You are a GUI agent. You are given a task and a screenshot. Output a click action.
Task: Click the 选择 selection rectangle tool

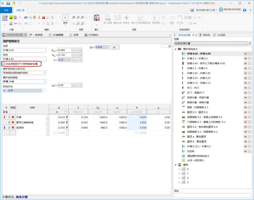65,18
